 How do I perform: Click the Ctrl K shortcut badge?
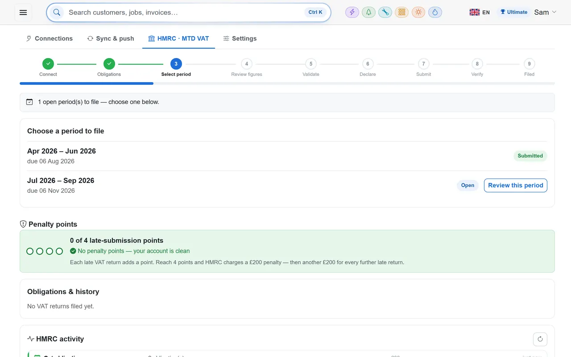point(315,12)
